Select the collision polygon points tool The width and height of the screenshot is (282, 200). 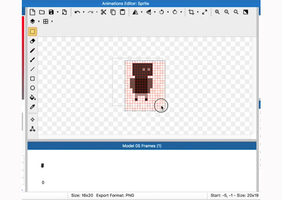click(x=33, y=129)
